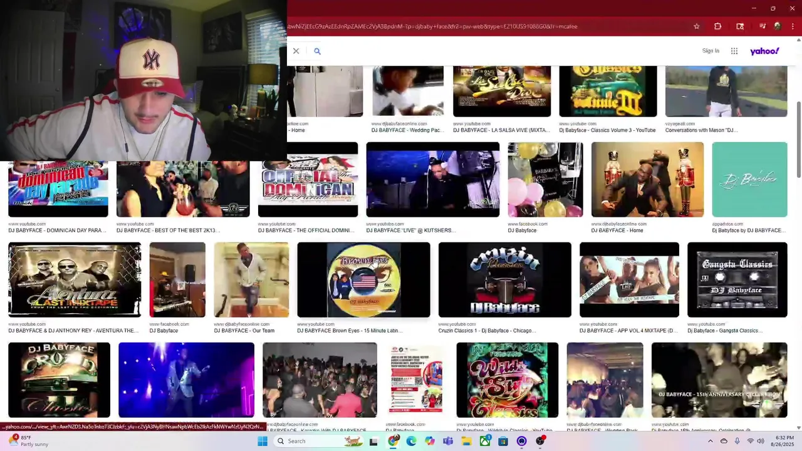Screen dimensions: 802x451
Task: Open the Crown Classics DJ Babyface thumbnail
Action: coord(59,380)
